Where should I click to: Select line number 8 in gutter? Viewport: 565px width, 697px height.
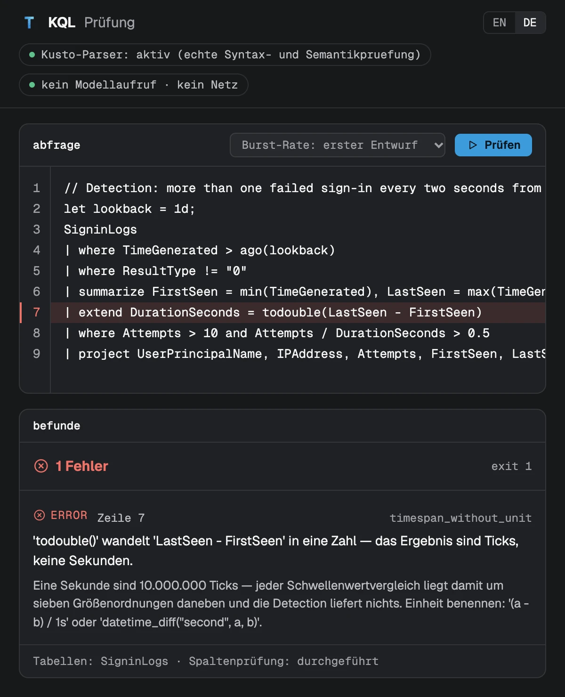37,333
